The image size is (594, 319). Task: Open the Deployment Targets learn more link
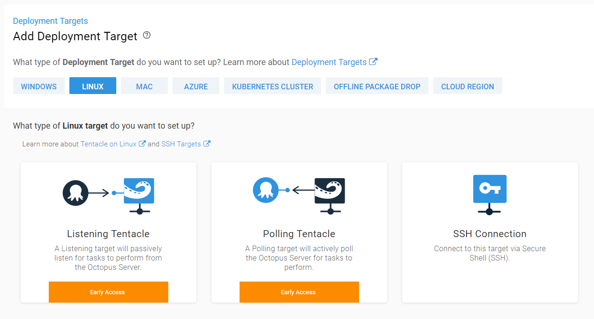pos(329,62)
